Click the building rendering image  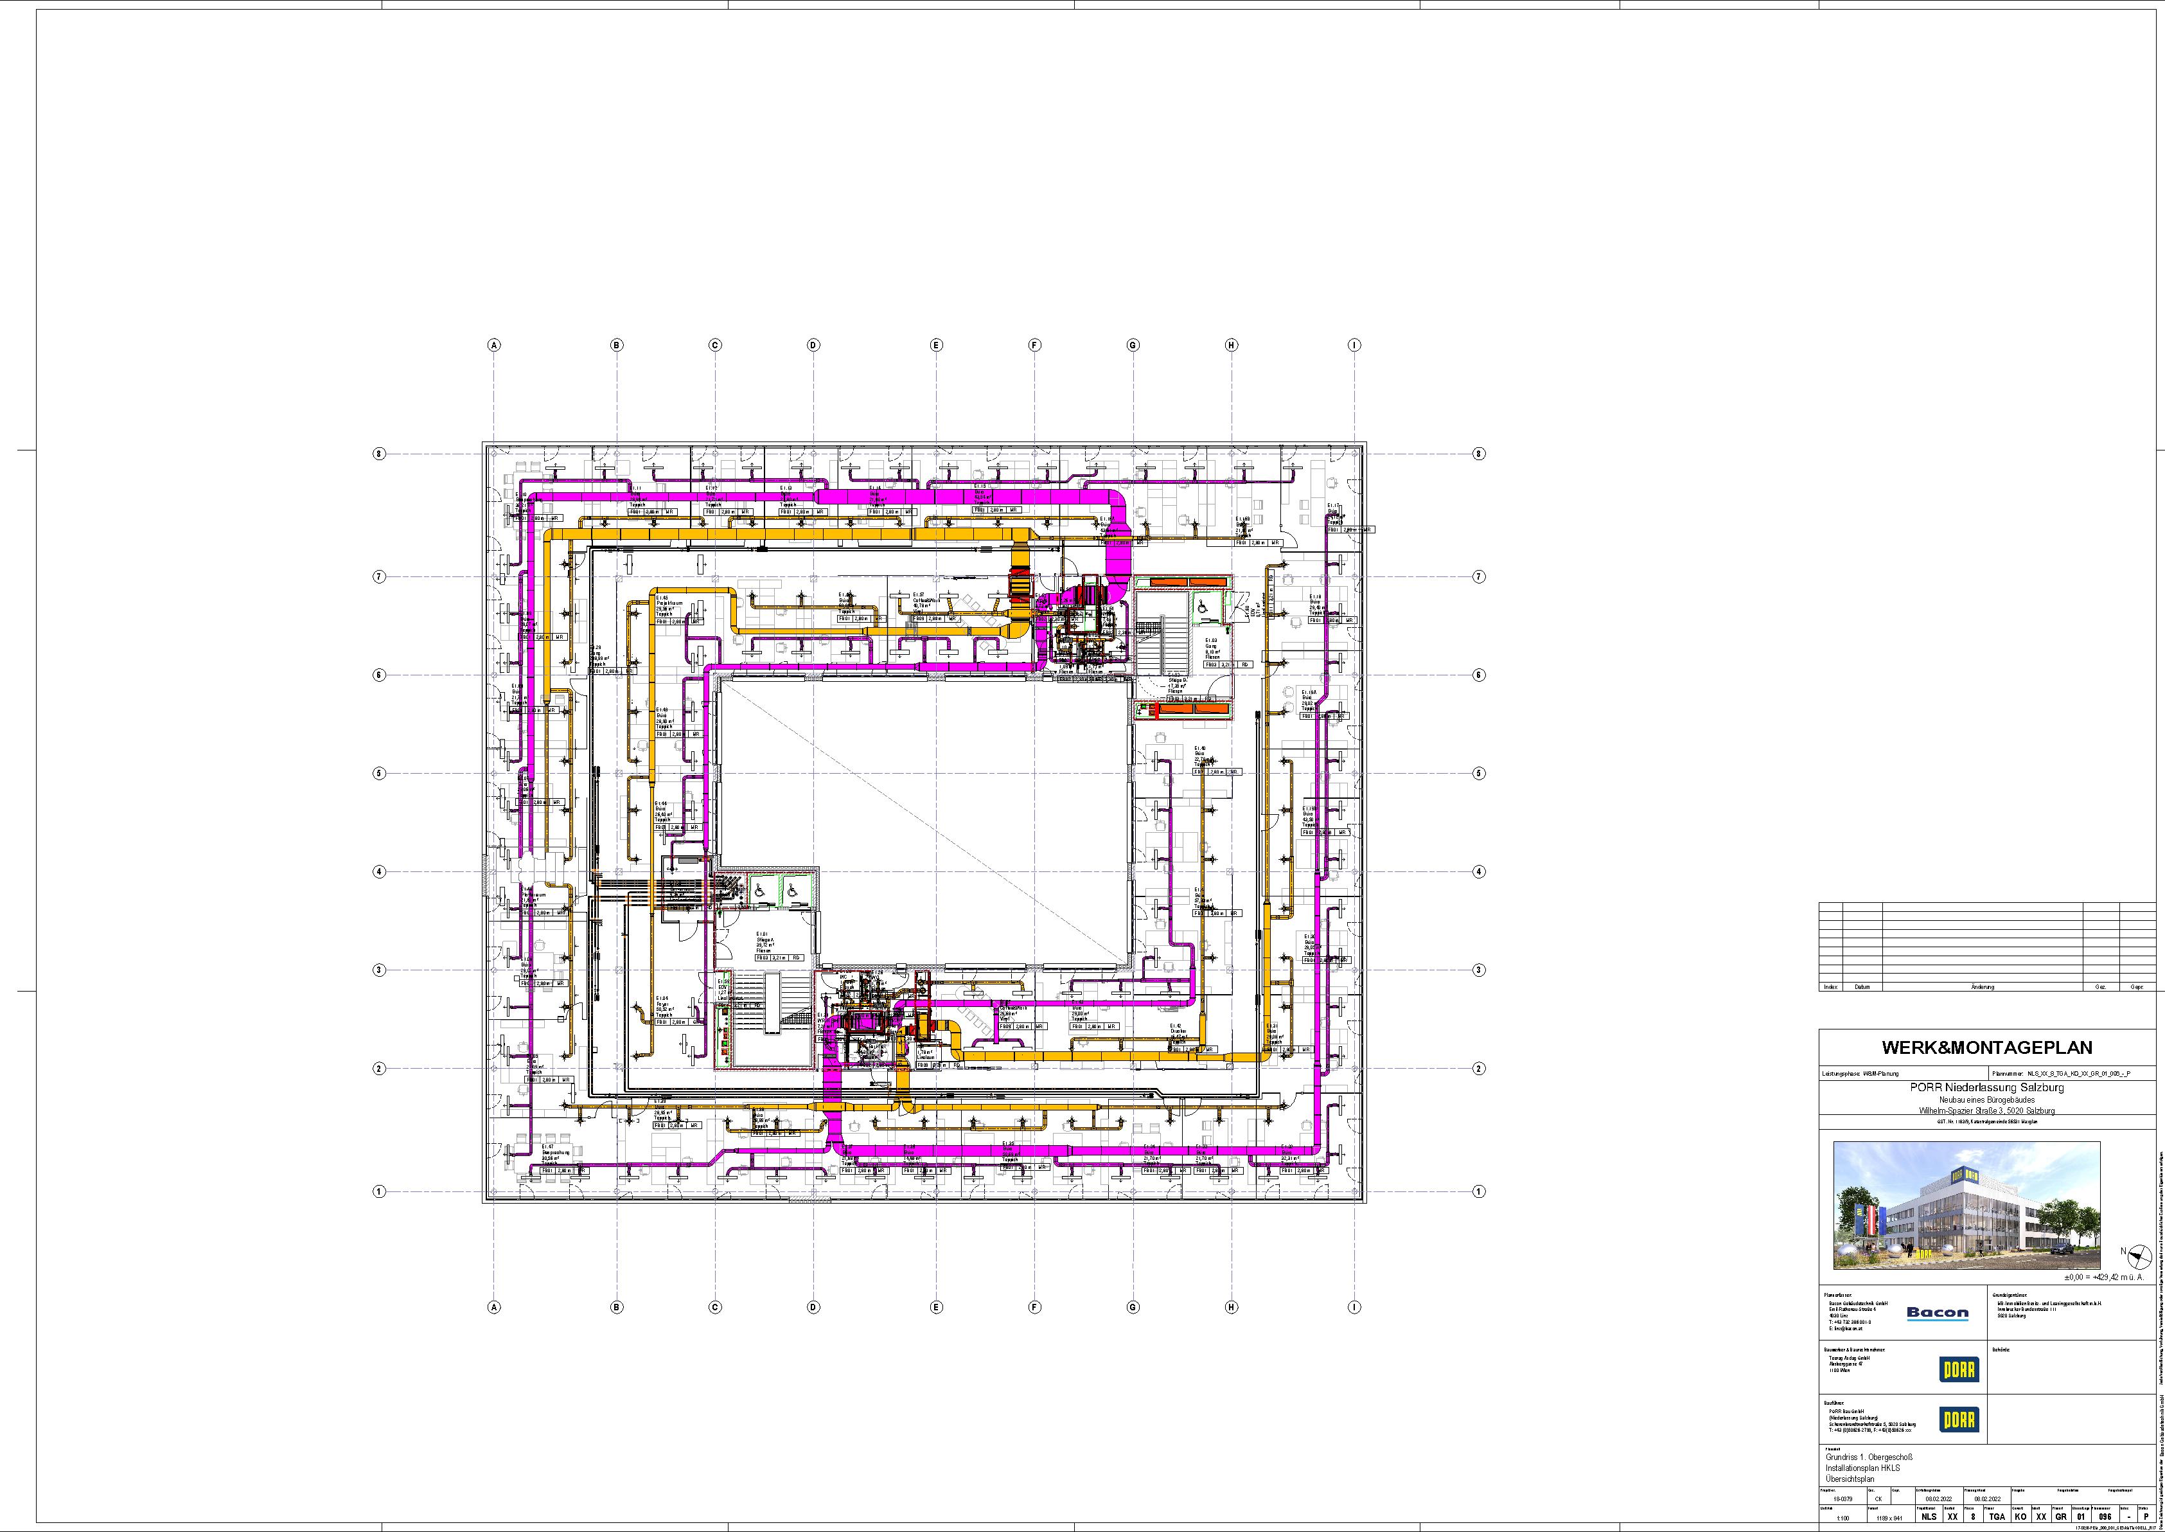click(1966, 1206)
